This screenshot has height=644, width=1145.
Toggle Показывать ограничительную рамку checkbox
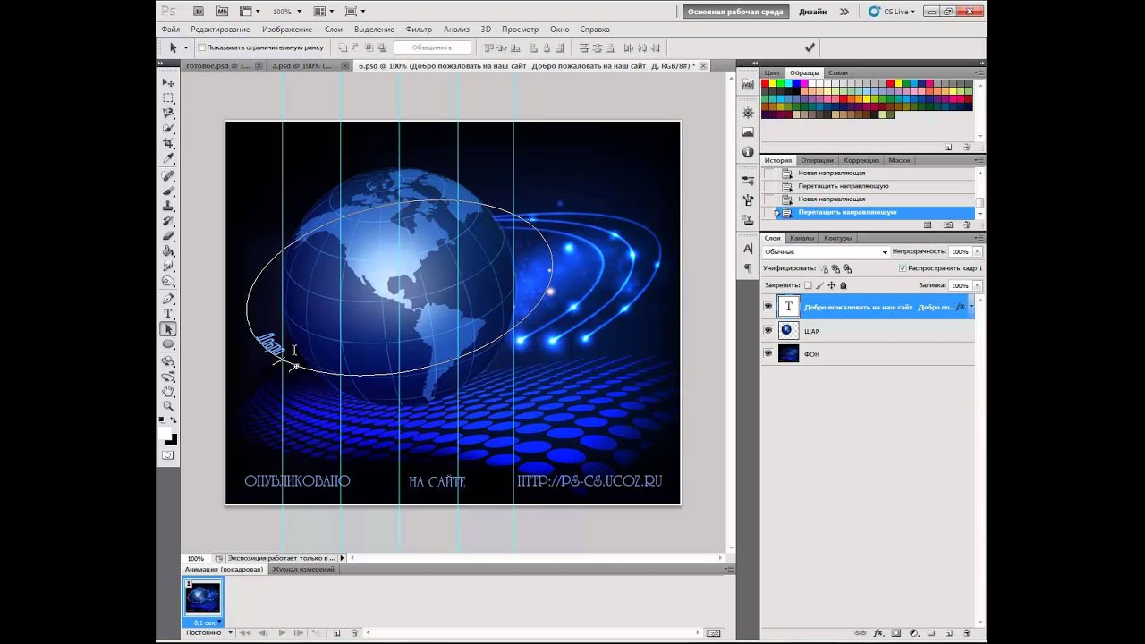tap(201, 47)
